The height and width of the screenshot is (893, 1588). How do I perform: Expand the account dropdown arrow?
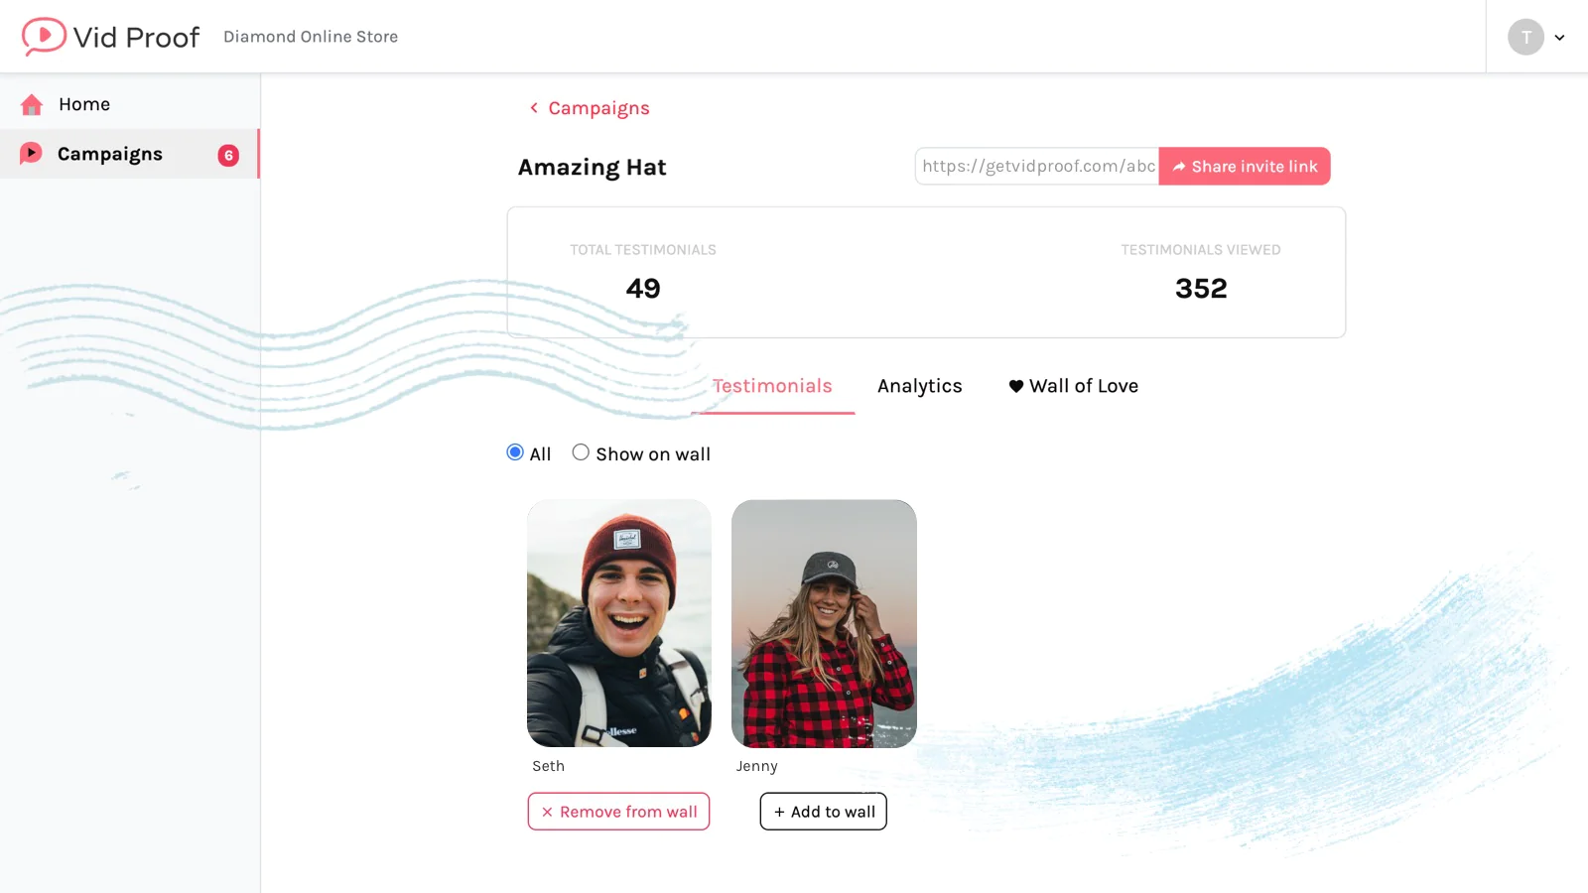[x=1559, y=38]
